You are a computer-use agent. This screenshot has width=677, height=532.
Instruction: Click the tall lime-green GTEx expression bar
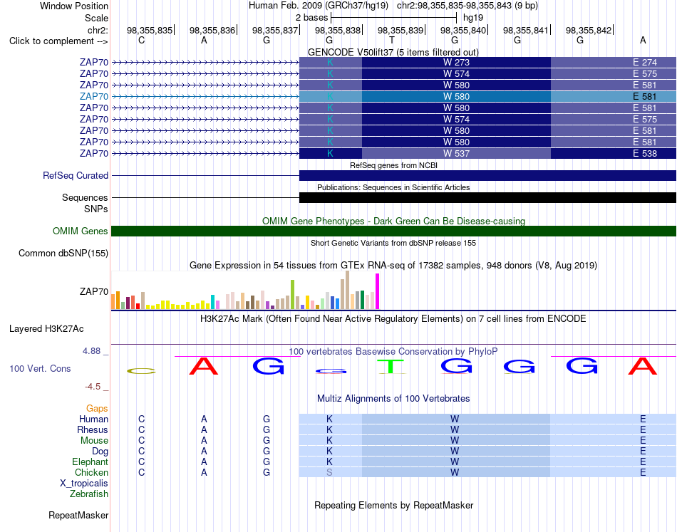[292, 294]
